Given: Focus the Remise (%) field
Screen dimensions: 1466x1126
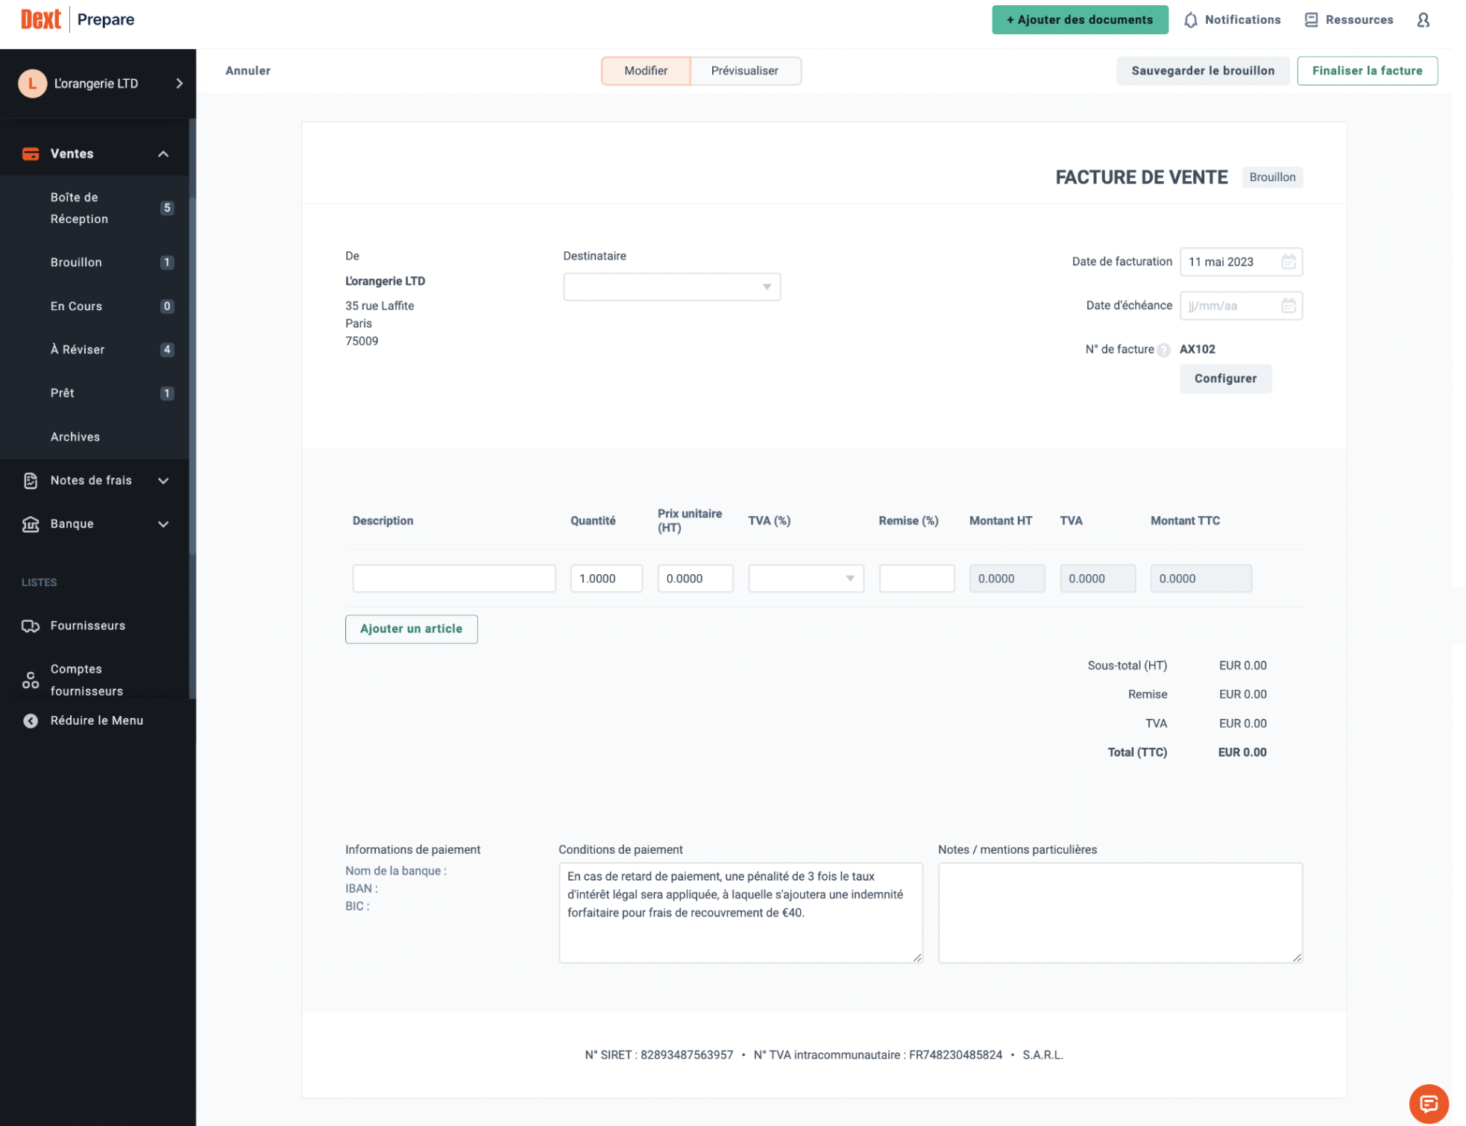Looking at the screenshot, I should click(916, 579).
